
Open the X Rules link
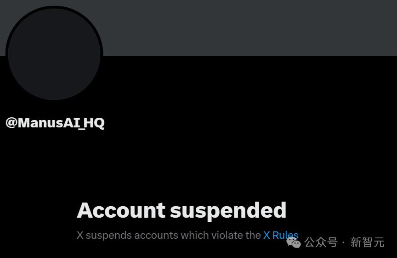click(281, 235)
